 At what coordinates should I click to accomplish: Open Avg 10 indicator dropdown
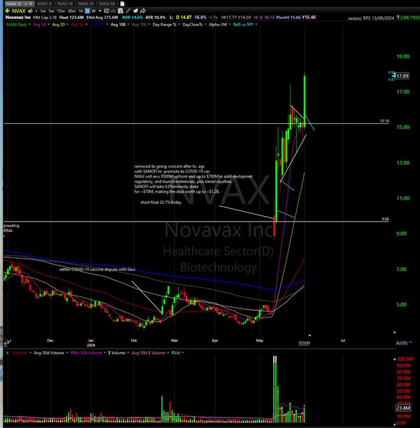point(49,25)
